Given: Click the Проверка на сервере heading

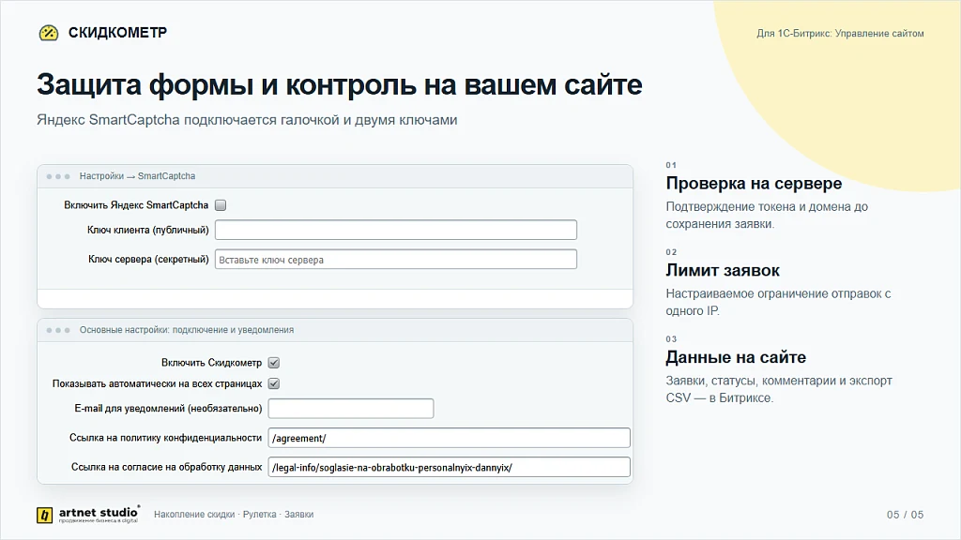Looking at the screenshot, I should (x=754, y=183).
